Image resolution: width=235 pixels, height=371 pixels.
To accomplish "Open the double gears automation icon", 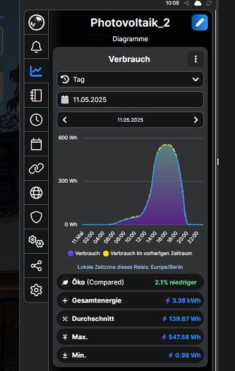I will coord(36,242).
